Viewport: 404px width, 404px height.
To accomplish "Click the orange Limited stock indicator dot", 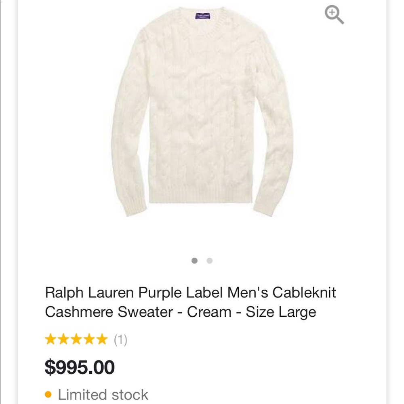I will pos(48,394).
